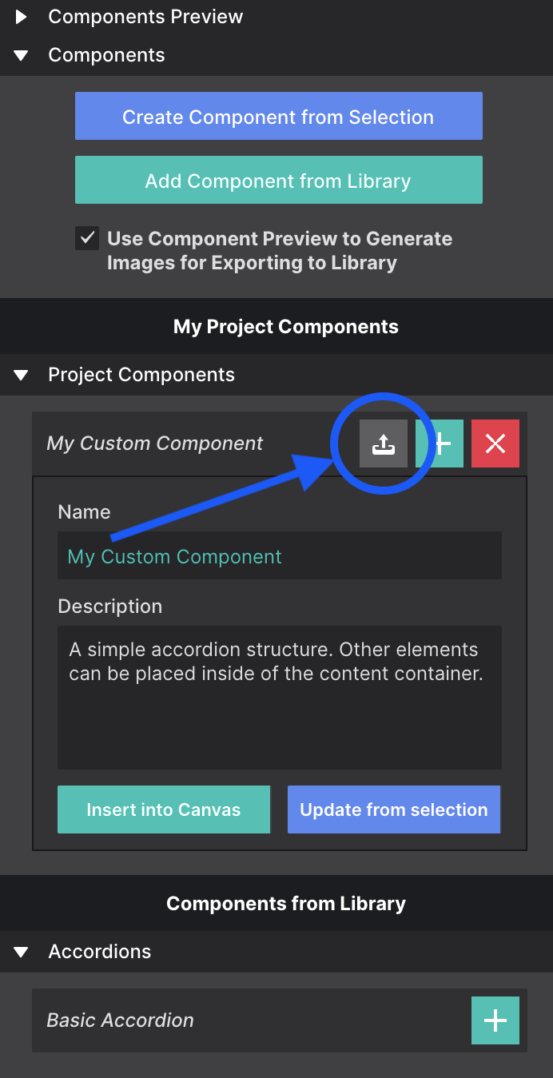553x1078 pixels.
Task: Expand the Components Preview section
Action: [20, 16]
